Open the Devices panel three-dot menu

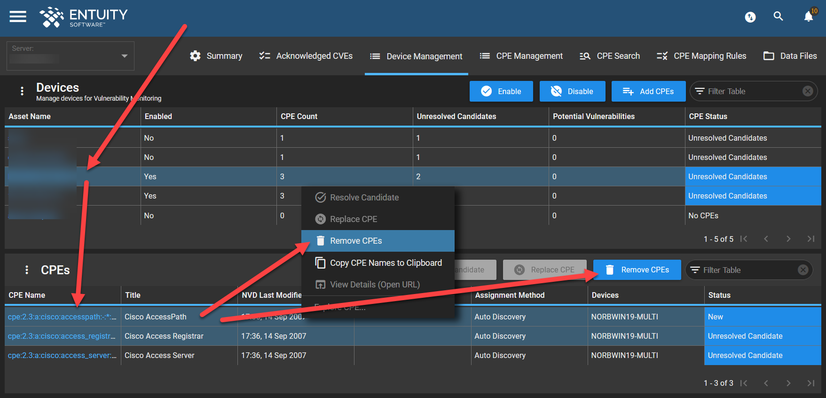22,91
